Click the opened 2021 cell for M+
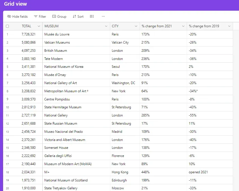 (x=210, y=172)
